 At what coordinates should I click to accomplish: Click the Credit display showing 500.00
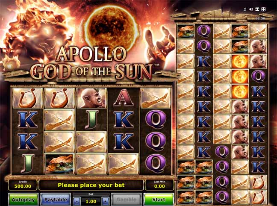point(23,185)
